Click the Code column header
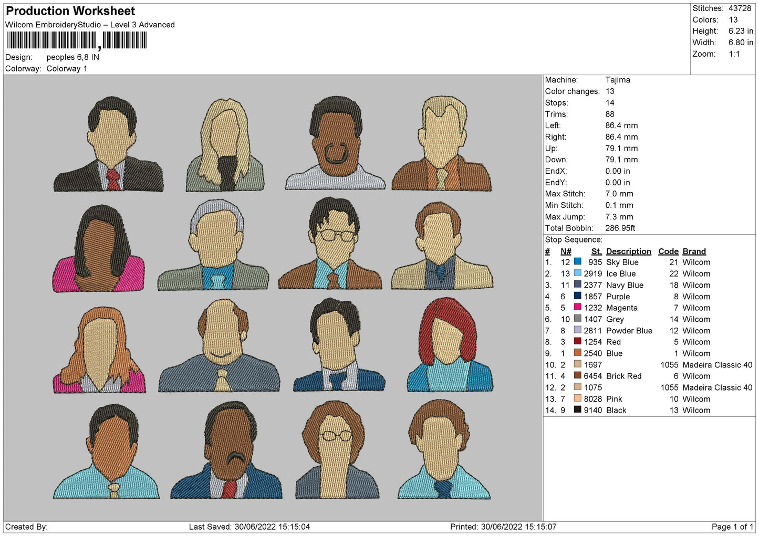The height and width of the screenshot is (536, 759). point(668,251)
